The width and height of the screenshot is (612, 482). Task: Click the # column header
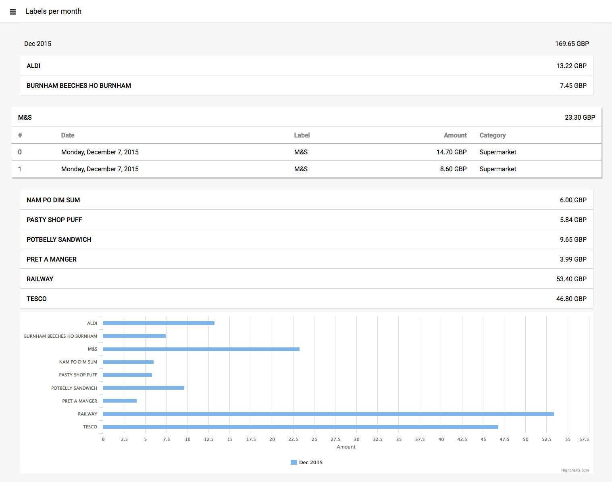pyautogui.click(x=20, y=135)
